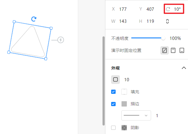Open the stroke color swatch
Screen dimensions: 188x134
tap(124, 104)
